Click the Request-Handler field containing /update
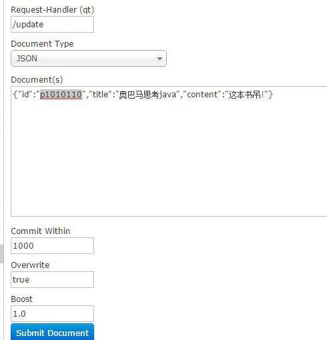The height and width of the screenshot is (340, 327). [x=52, y=25]
